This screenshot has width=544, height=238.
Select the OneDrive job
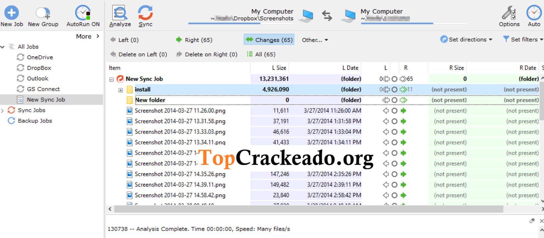coord(40,57)
